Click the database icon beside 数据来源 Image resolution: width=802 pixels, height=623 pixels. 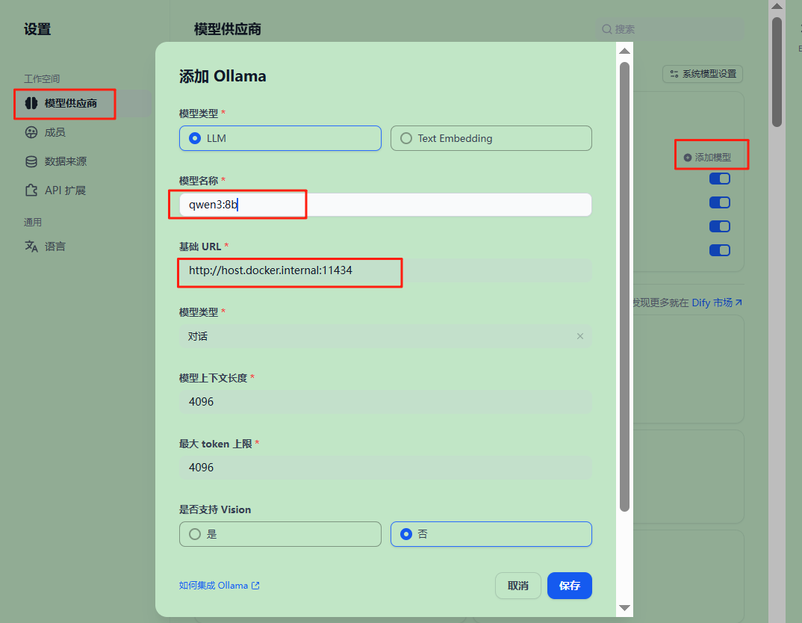(x=31, y=161)
